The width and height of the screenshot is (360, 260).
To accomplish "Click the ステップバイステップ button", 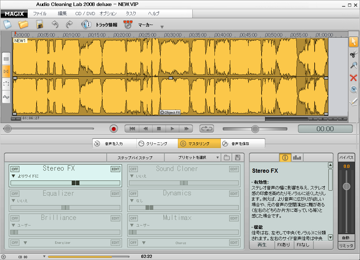I will coord(135,158).
